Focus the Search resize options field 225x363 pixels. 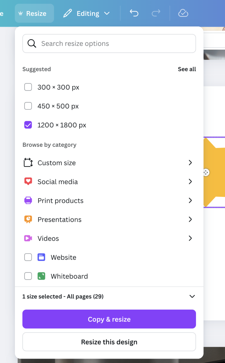pyautogui.click(x=114, y=44)
